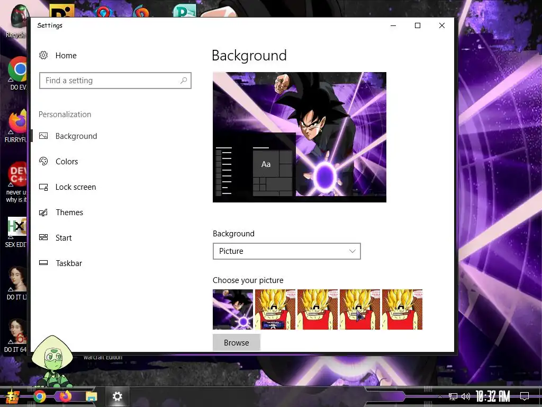The height and width of the screenshot is (407, 542).
Task: Go to Settings Home via gear icon
Action: tap(43, 55)
